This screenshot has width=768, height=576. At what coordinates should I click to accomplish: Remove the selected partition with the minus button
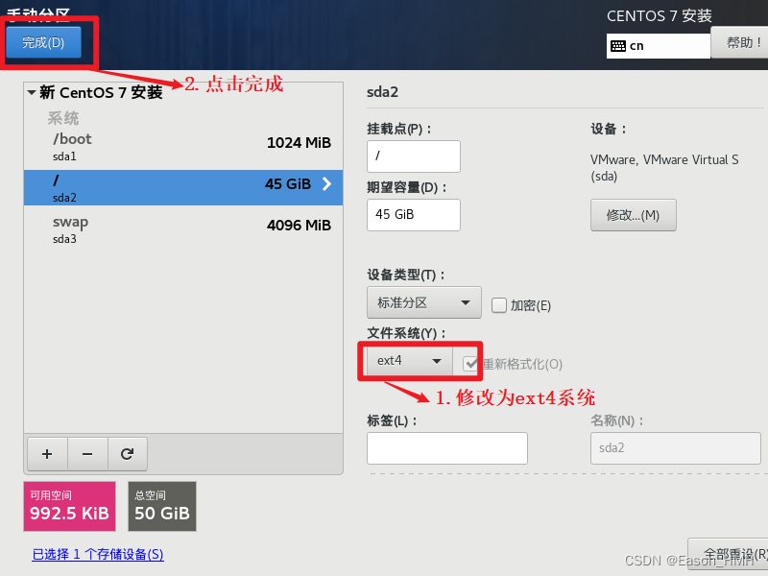[87, 454]
